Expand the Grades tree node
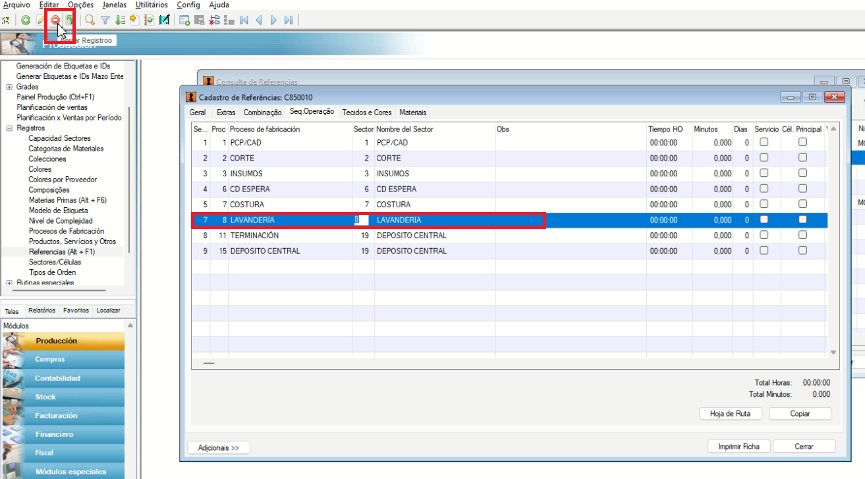865x479 pixels. point(9,87)
